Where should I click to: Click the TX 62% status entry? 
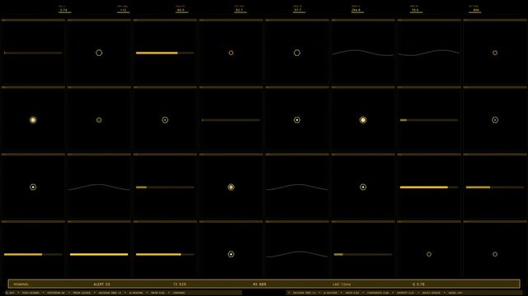pos(180,284)
